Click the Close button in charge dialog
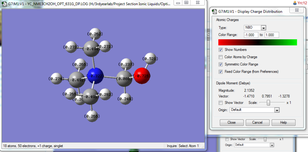 (232, 122)
